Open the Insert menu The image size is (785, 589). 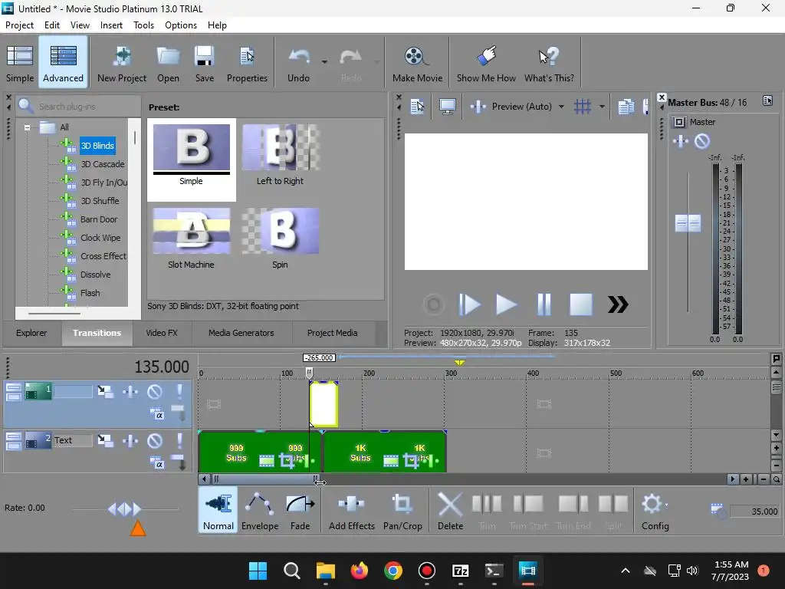pyautogui.click(x=111, y=25)
